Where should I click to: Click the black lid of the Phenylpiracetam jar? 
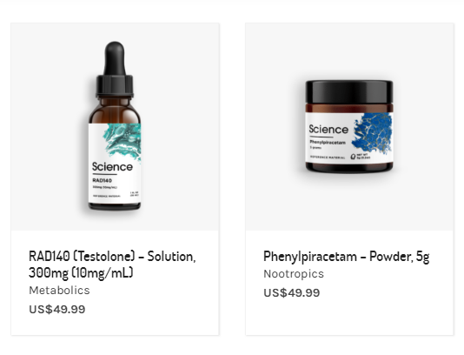[349, 92]
